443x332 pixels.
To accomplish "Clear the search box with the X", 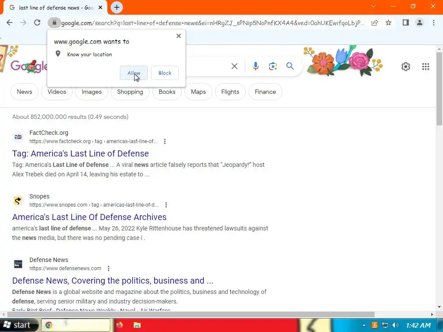I will (234, 66).
